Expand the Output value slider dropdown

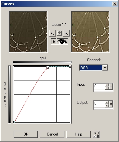[x=111, y=104]
